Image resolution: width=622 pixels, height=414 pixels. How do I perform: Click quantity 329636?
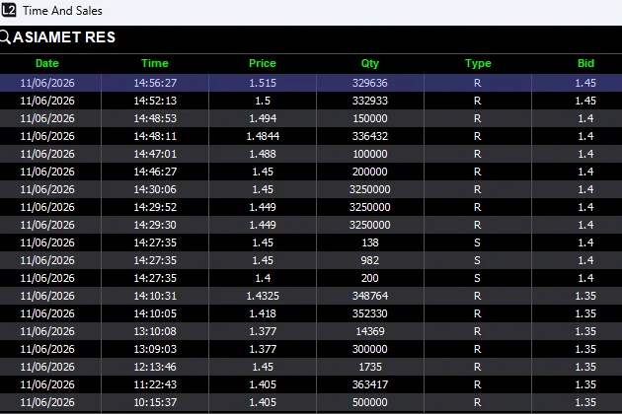click(x=369, y=83)
